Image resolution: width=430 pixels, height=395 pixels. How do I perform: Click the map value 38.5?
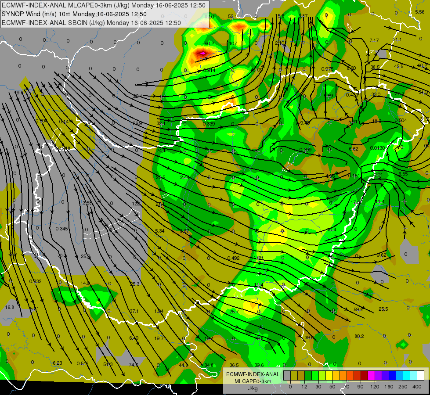(x=375, y=68)
